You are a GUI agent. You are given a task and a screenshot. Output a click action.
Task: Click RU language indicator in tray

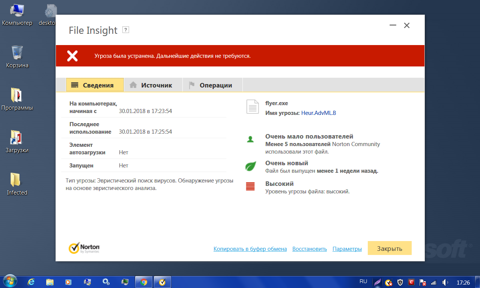[363, 281]
